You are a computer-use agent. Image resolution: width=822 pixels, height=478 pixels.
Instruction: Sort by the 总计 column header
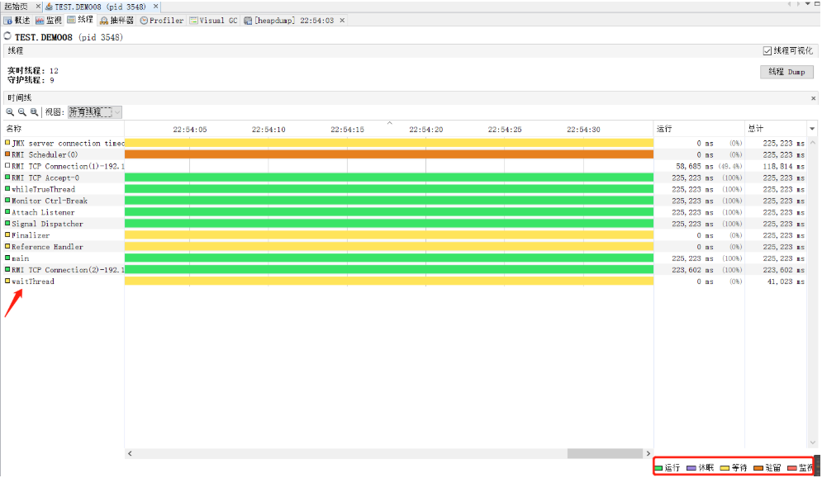pyautogui.click(x=776, y=129)
